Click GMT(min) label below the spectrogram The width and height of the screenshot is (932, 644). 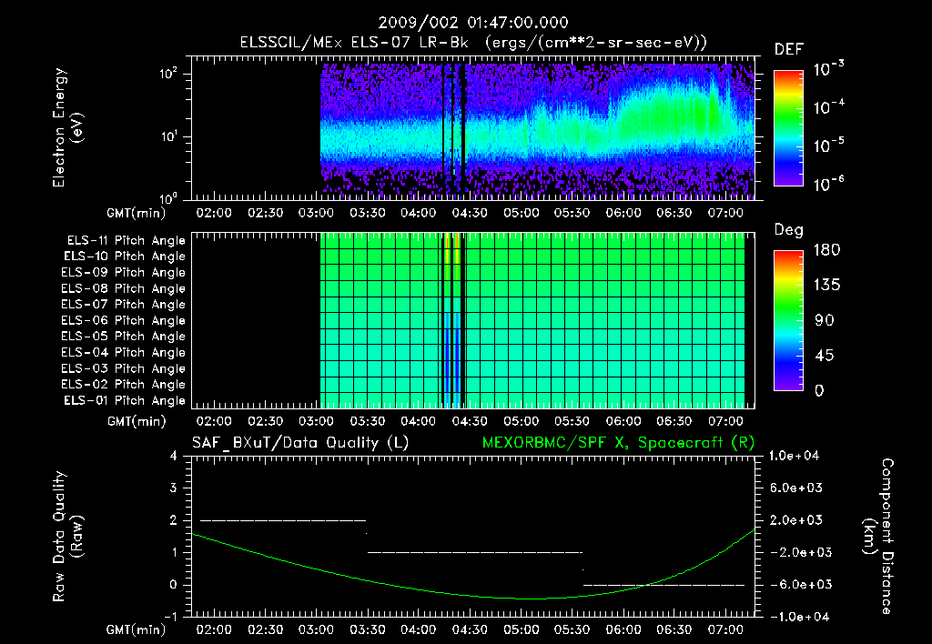137,213
